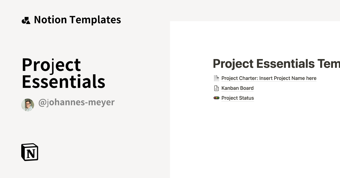Click the torn-paper document icon beside Project Charter
This screenshot has height=178, width=340.
point(216,78)
